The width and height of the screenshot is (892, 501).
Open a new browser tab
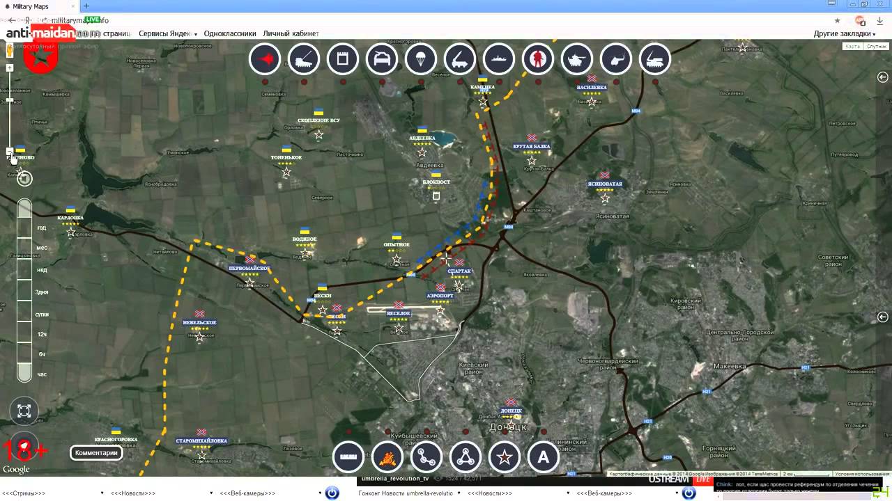click(86, 6)
